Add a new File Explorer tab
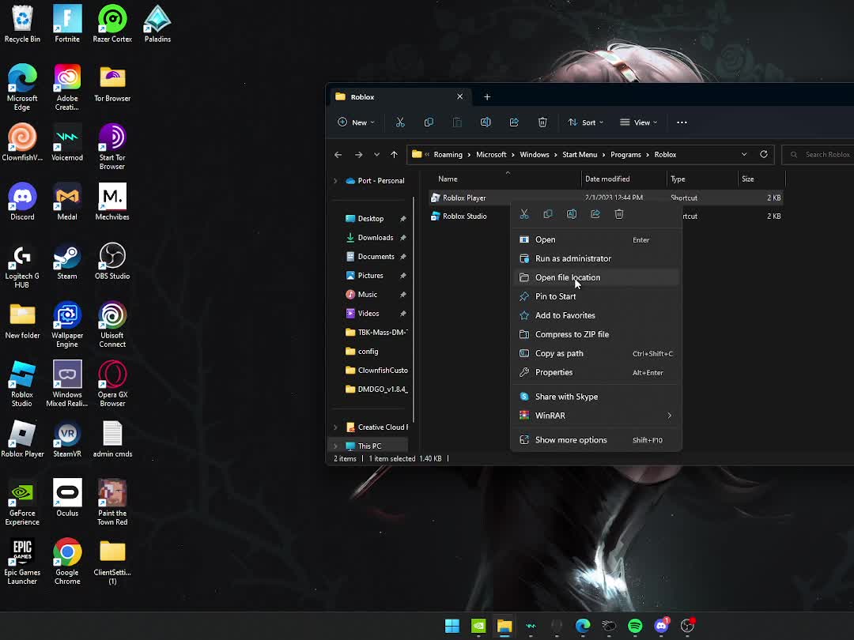 (487, 97)
